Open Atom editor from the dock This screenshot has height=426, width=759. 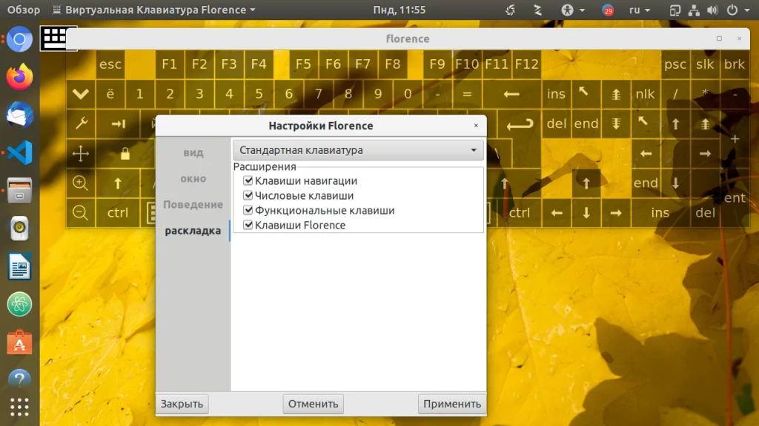19,304
